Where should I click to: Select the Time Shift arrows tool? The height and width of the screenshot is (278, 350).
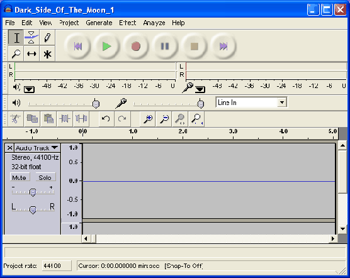pyautogui.click(x=31, y=53)
